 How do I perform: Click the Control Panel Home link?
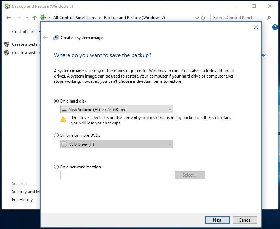[x=26, y=32]
